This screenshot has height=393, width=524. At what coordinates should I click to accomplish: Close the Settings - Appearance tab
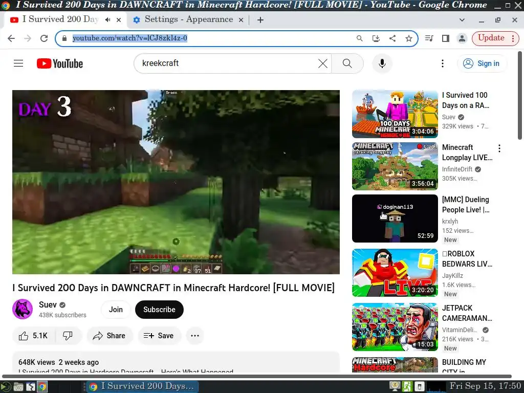click(x=241, y=20)
